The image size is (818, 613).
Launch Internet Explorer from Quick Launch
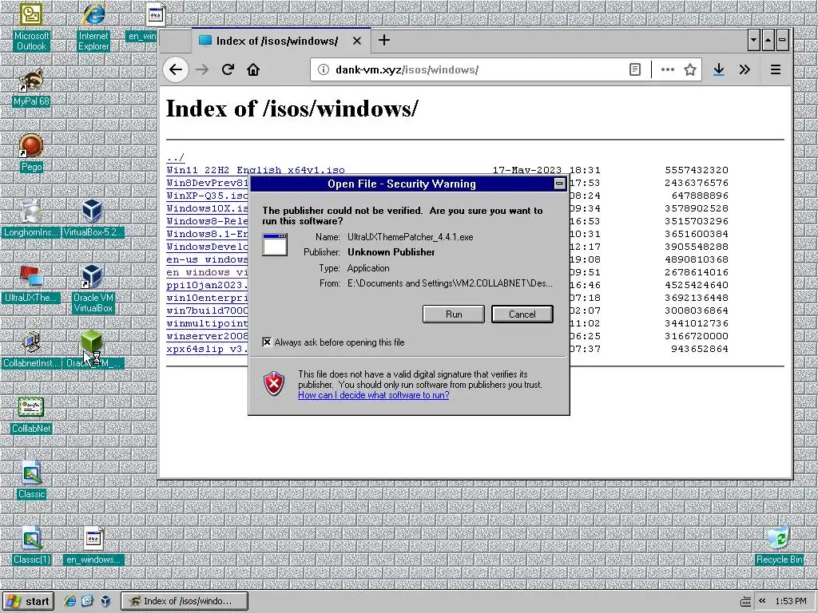(x=69, y=601)
